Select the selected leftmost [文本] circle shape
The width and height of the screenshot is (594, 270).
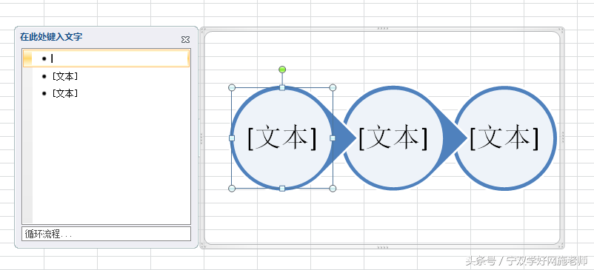(x=282, y=138)
